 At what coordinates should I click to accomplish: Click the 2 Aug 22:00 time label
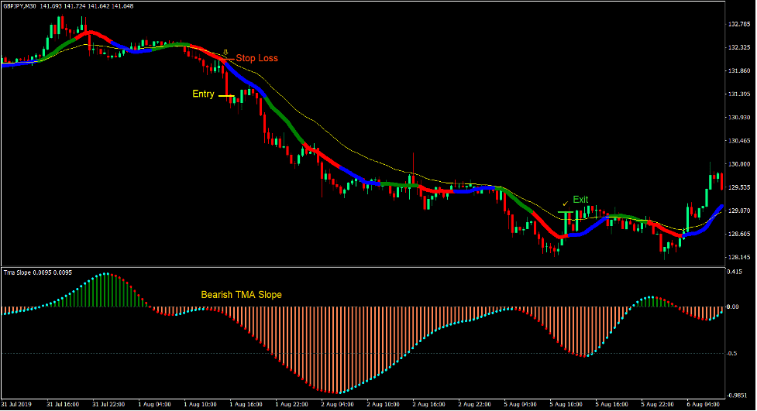[474, 404]
